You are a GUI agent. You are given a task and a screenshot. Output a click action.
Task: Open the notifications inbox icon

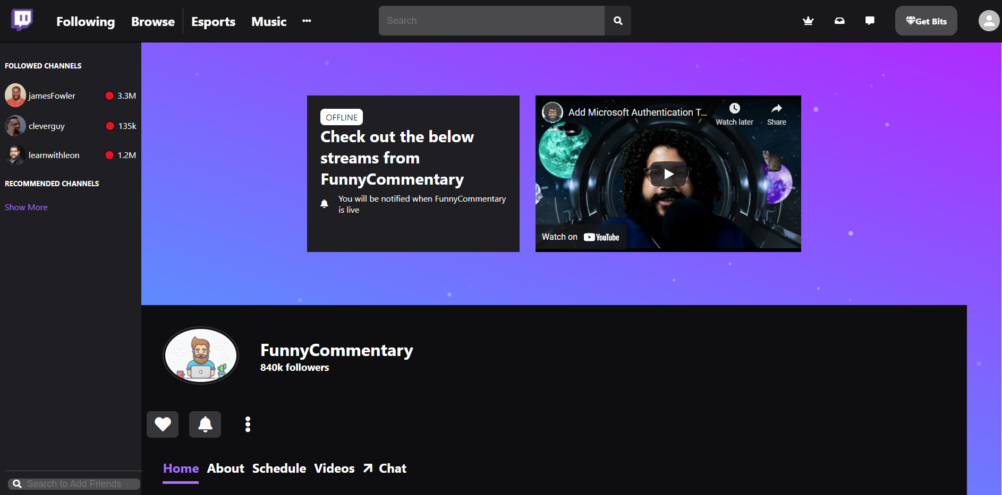point(839,21)
